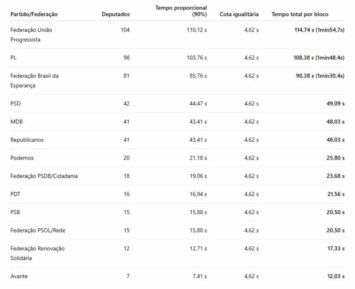Select Federação PSDB/Cidadania cell
The width and height of the screenshot is (355, 289).
pyautogui.click(x=44, y=176)
